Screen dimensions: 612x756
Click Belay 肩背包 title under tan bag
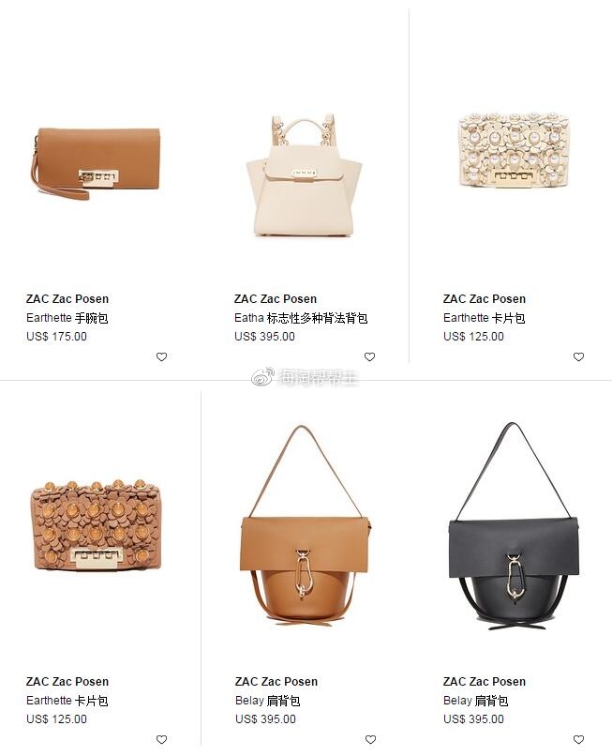(x=267, y=700)
